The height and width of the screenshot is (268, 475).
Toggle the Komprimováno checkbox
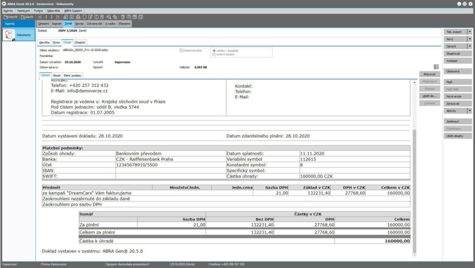[181, 50]
